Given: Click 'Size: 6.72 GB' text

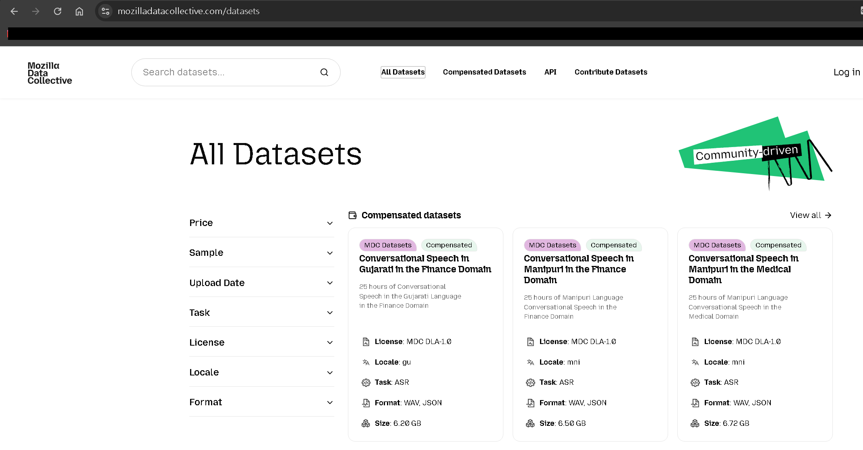Looking at the screenshot, I should [x=727, y=423].
